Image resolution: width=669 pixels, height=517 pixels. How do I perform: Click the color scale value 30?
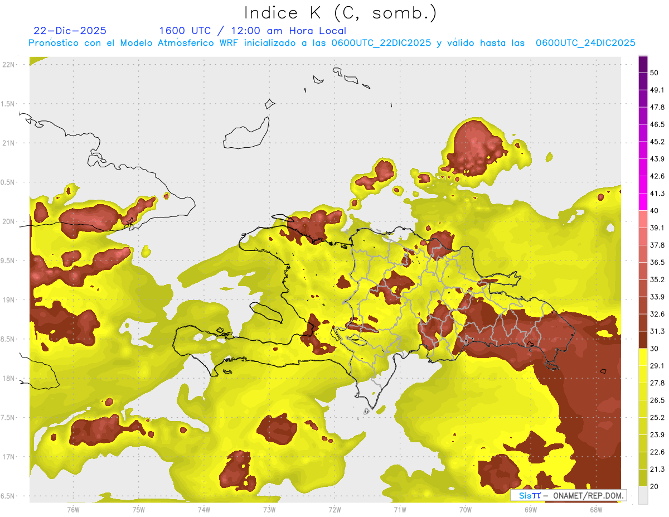655,349
